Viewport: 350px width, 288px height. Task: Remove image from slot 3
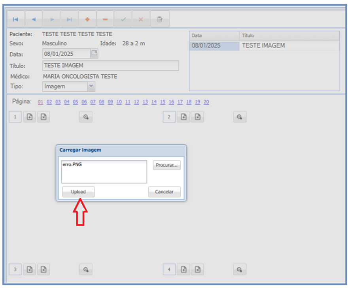coord(44,269)
